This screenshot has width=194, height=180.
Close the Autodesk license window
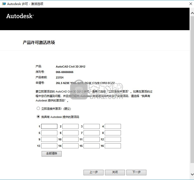point(191,4)
